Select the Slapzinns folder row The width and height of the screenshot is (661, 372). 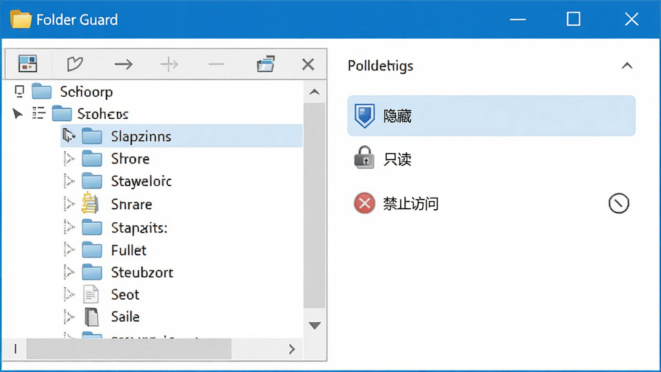(181, 136)
